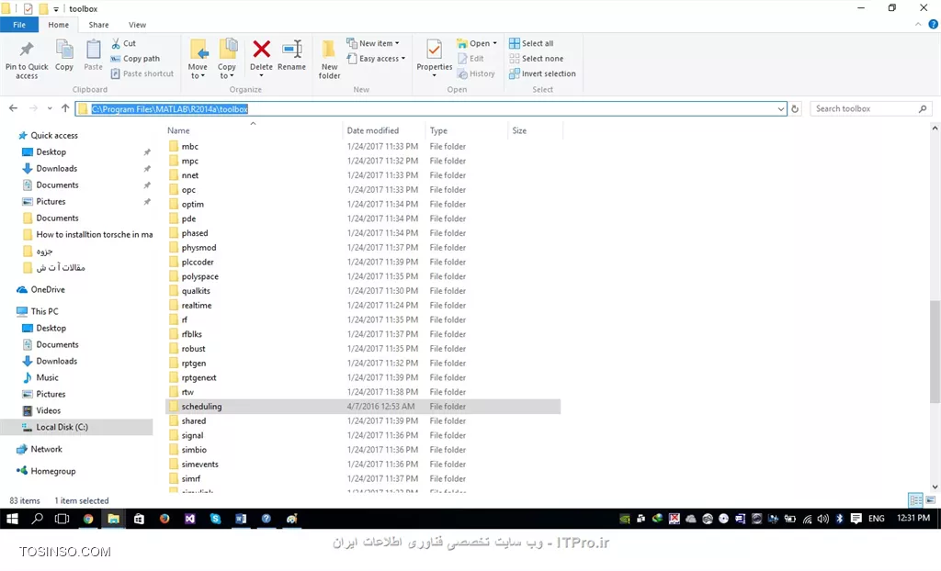941x571 pixels.
Task: Open Copy to dropdown
Action: (227, 59)
